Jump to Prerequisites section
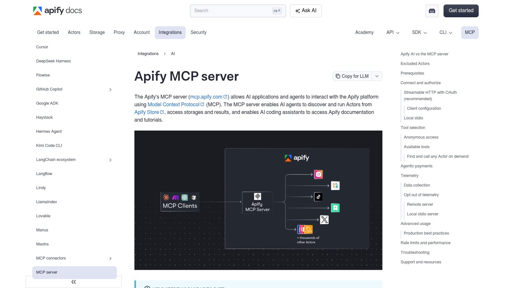This screenshot has width=512, height=288. coord(412,73)
